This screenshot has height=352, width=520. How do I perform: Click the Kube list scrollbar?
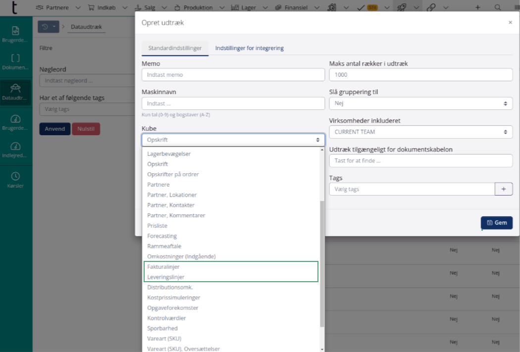click(x=322, y=262)
